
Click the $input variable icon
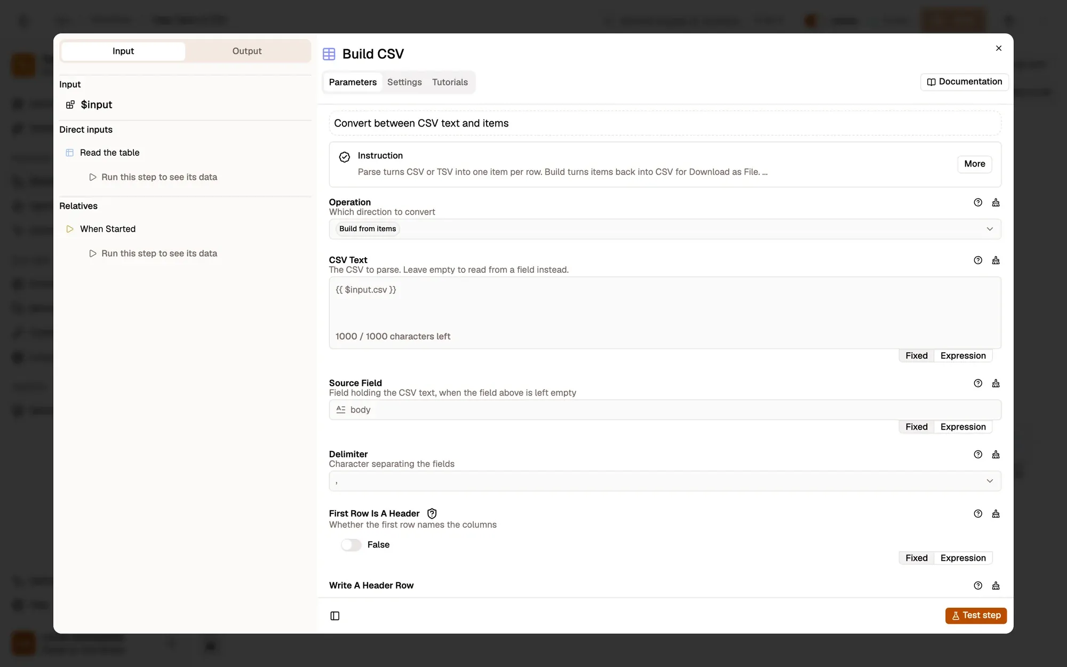pos(70,105)
